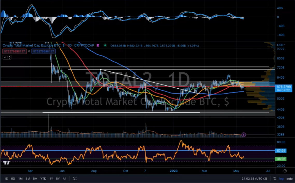Click the TradingView logo icon
The image size is (295, 183).
pos(6,163)
